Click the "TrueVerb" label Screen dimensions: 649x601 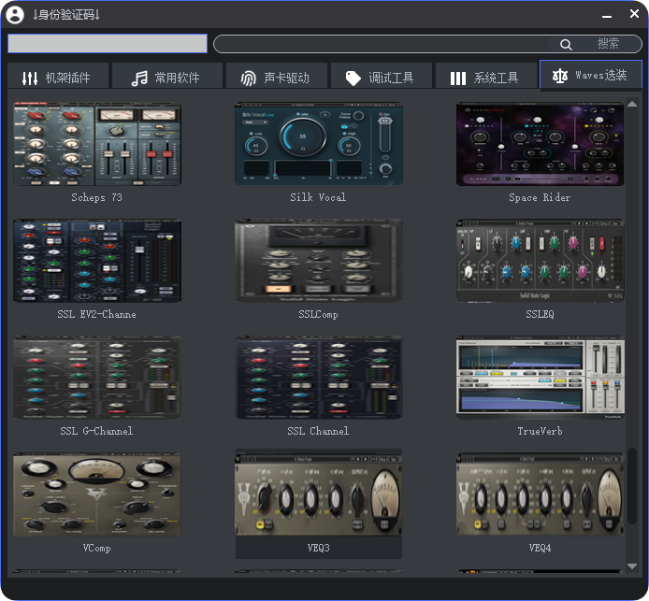[540, 431]
